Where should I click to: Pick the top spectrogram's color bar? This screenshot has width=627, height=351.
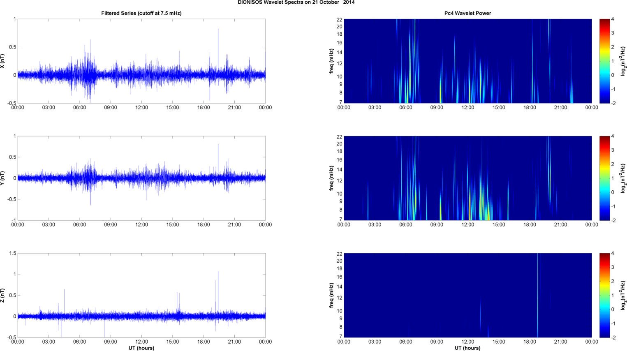click(x=604, y=61)
